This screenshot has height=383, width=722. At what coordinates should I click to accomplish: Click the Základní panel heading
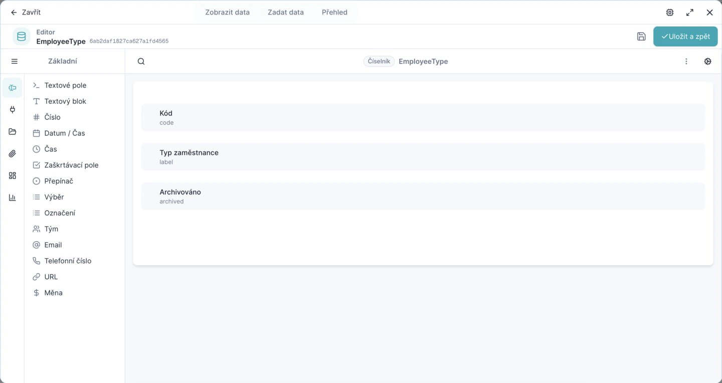(63, 61)
